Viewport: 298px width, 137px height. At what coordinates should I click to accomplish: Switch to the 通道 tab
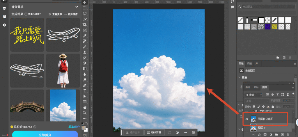tap(248, 87)
